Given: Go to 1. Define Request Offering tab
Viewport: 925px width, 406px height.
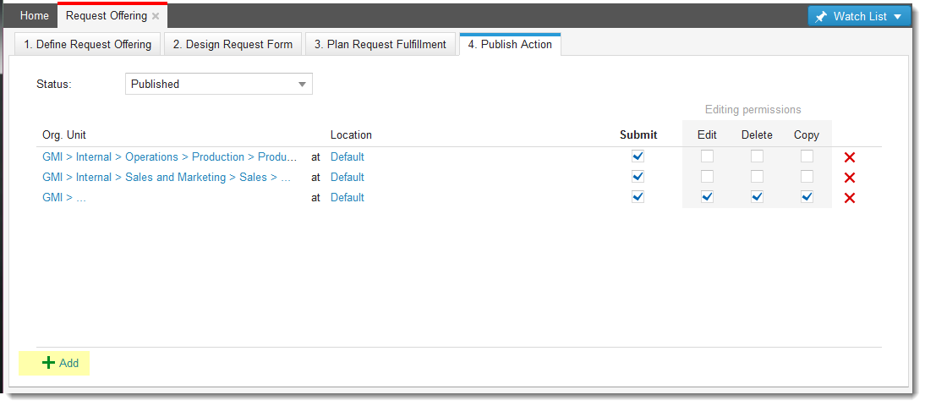Looking at the screenshot, I should pos(87,44).
